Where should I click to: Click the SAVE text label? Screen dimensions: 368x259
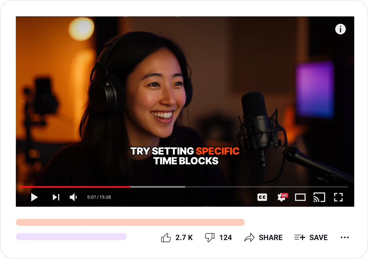click(x=319, y=238)
